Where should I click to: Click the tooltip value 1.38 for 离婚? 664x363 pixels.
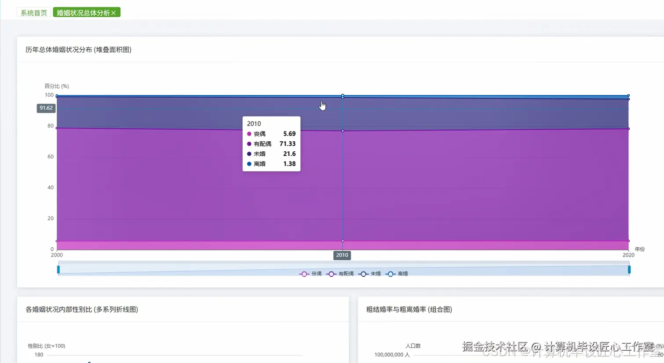coord(289,164)
